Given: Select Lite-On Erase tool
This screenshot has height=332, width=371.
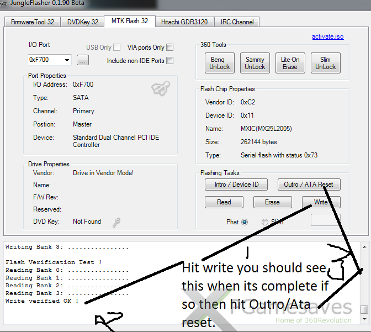Looking at the screenshot, I should coord(290,63).
